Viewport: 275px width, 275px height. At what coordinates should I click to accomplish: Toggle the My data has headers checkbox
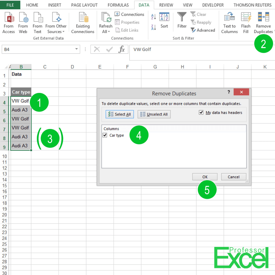point(201,112)
